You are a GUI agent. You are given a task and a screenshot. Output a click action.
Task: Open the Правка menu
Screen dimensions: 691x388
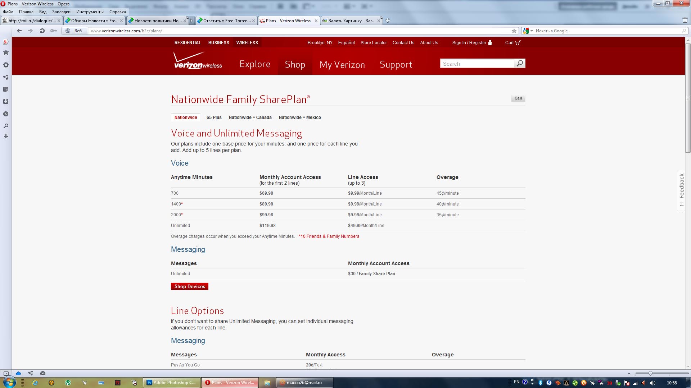[x=26, y=12]
